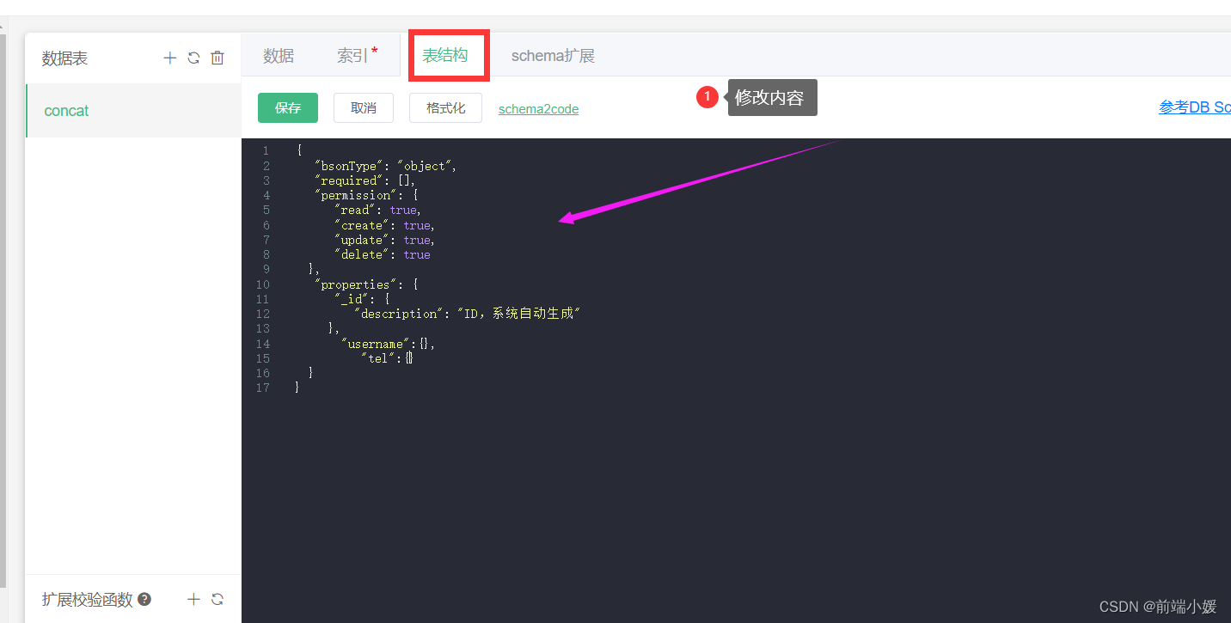Click the "update": true line
Viewport: 1231px width, 623px height.
tap(384, 240)
